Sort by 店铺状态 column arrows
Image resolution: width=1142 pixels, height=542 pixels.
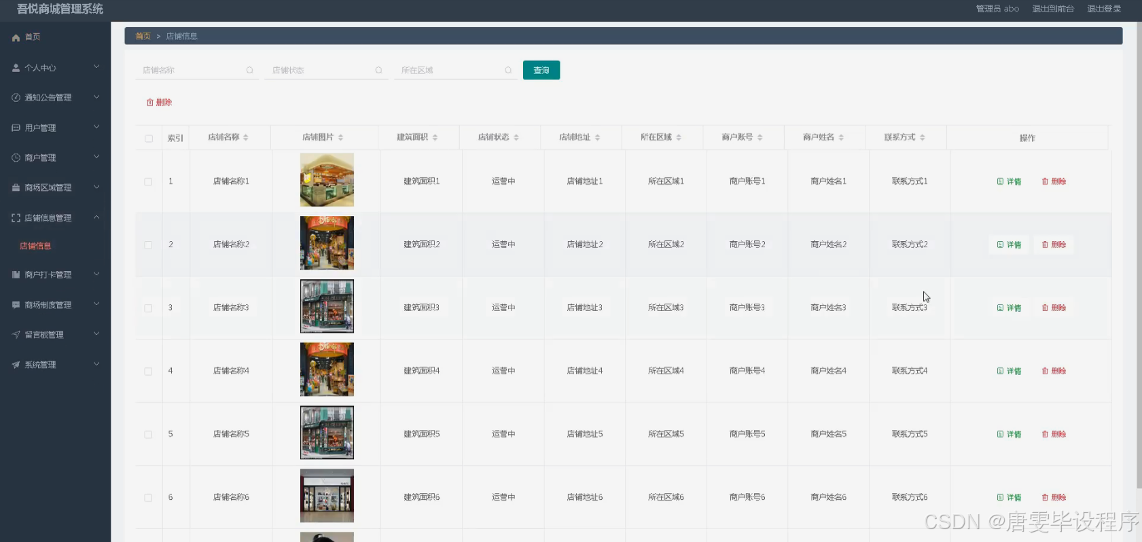click(516, 137)
